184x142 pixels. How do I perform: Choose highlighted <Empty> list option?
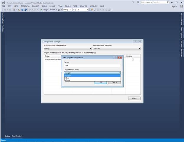pos(92,76)
